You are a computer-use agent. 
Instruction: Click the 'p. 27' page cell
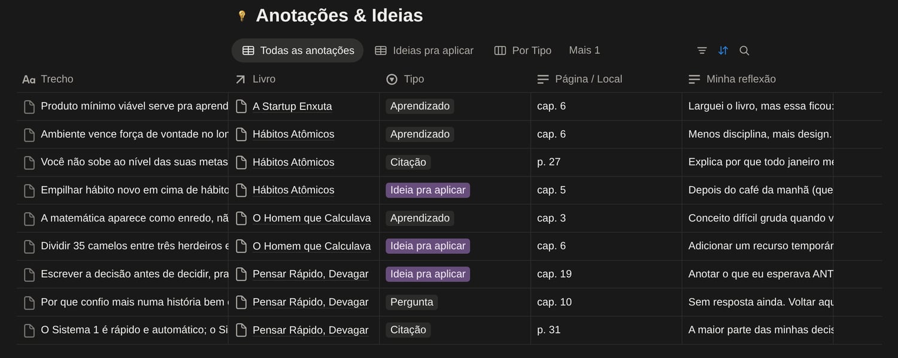548,162
